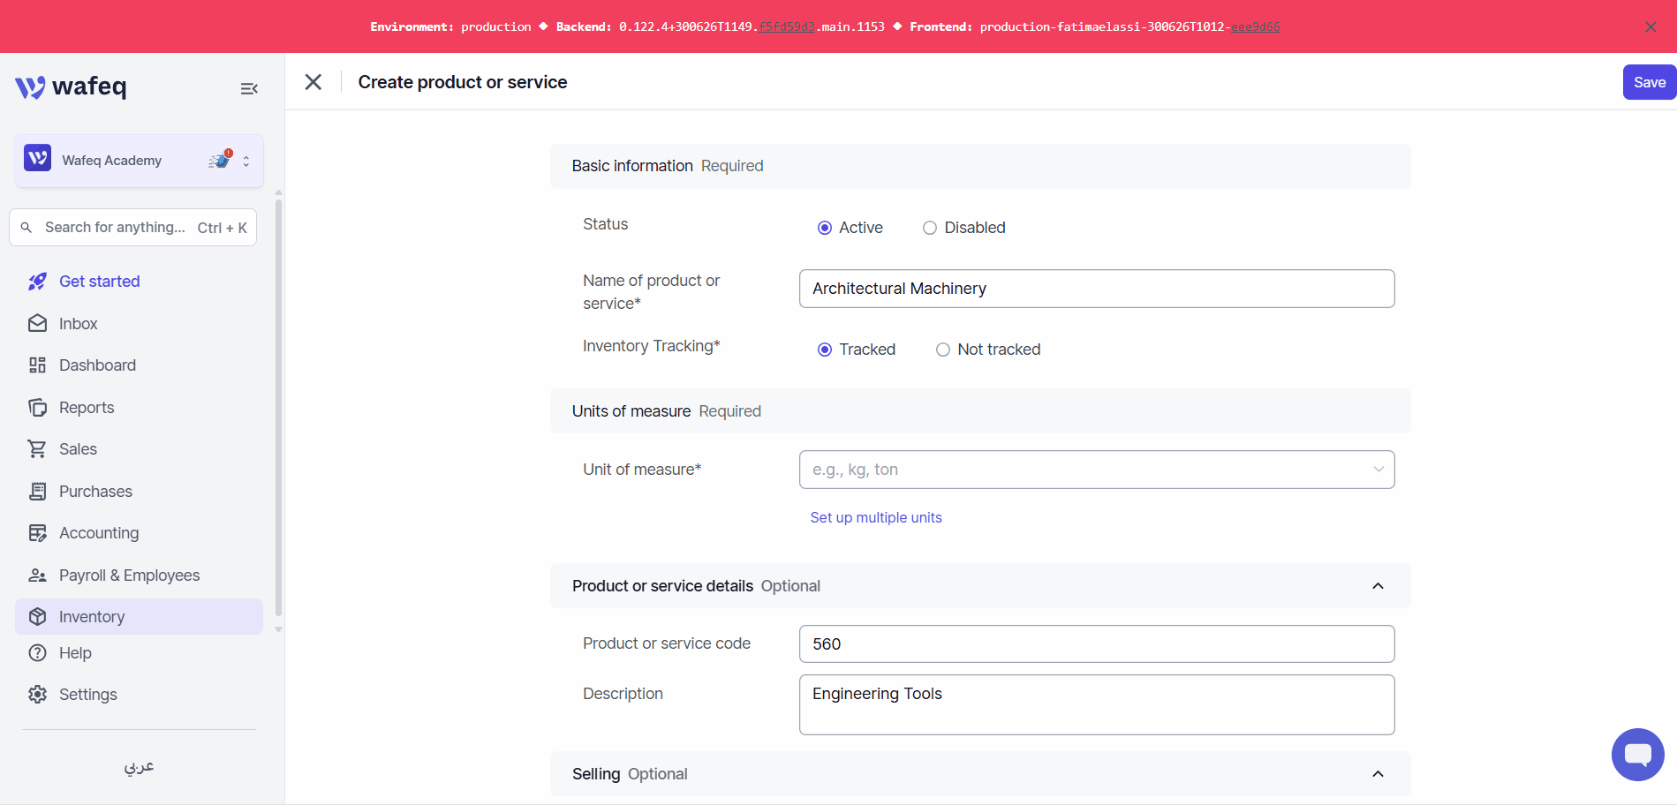This screenshot has width=1677, height=805.
Task: Edit the Product or service code field
Action: [1097, 644]
